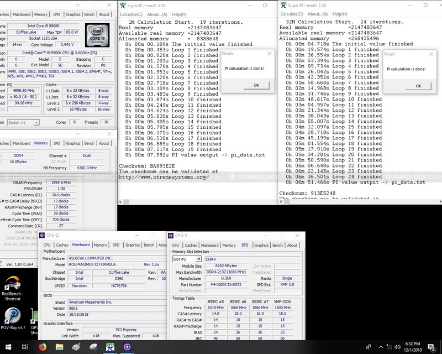Open the network status tray icon

coord(390,347)
